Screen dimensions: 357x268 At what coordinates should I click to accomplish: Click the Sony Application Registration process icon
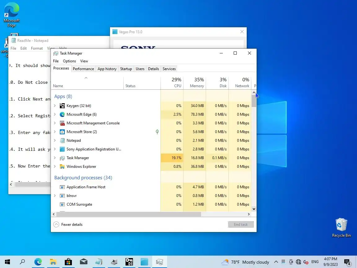pos(62,149)
